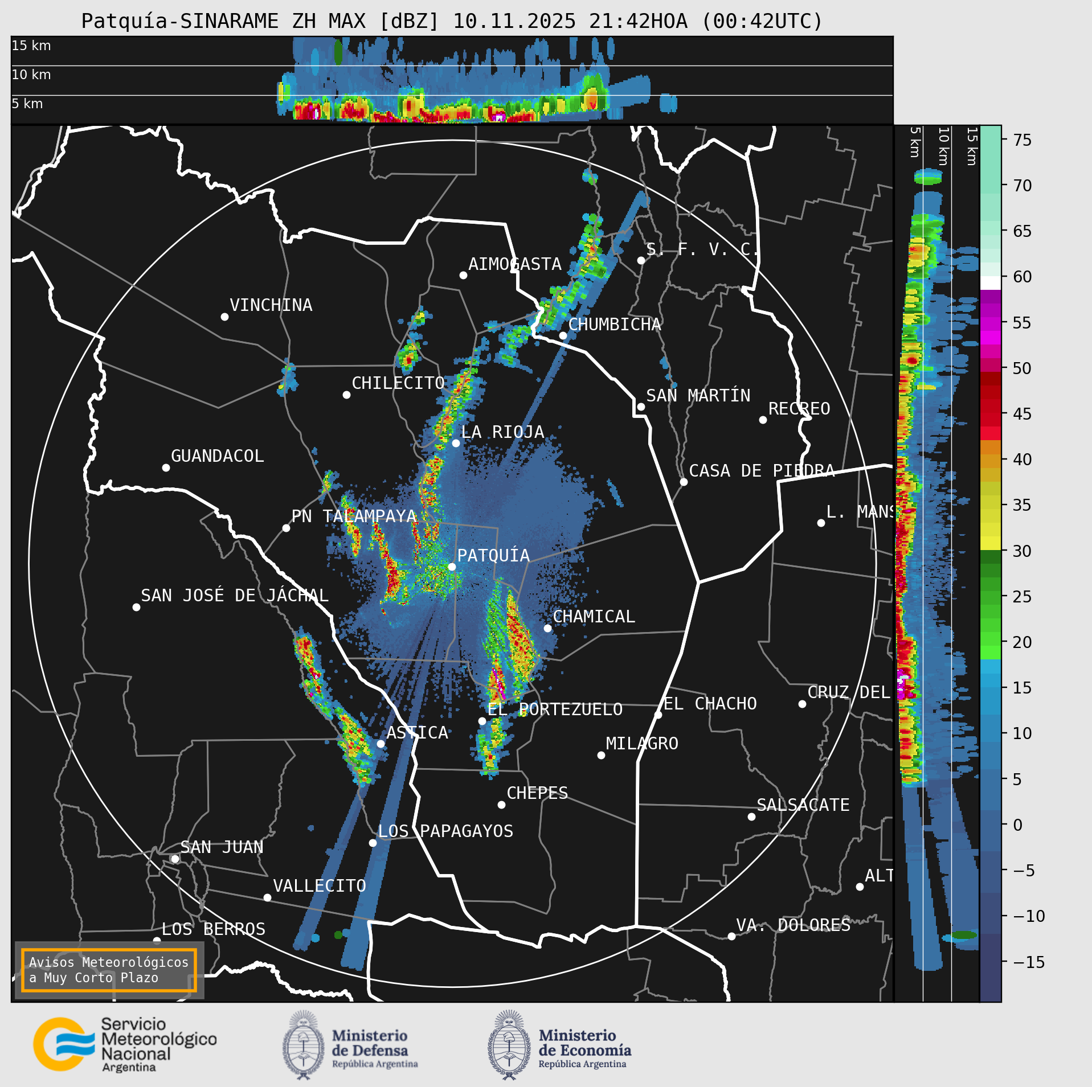
Task: Click the CHAMICAL label text
Action: pyautogui.click(x=594, y=617)
